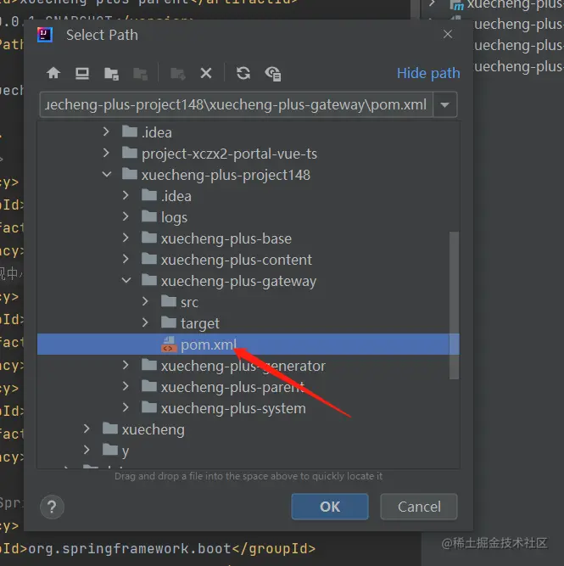Expand the logs folder
Viewport: 564px width, 566px height.
tap(126, 216)
